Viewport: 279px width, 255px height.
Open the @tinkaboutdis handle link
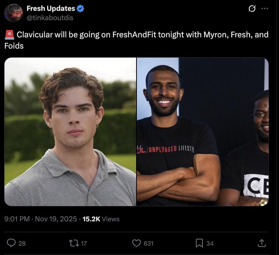[50, 17]
